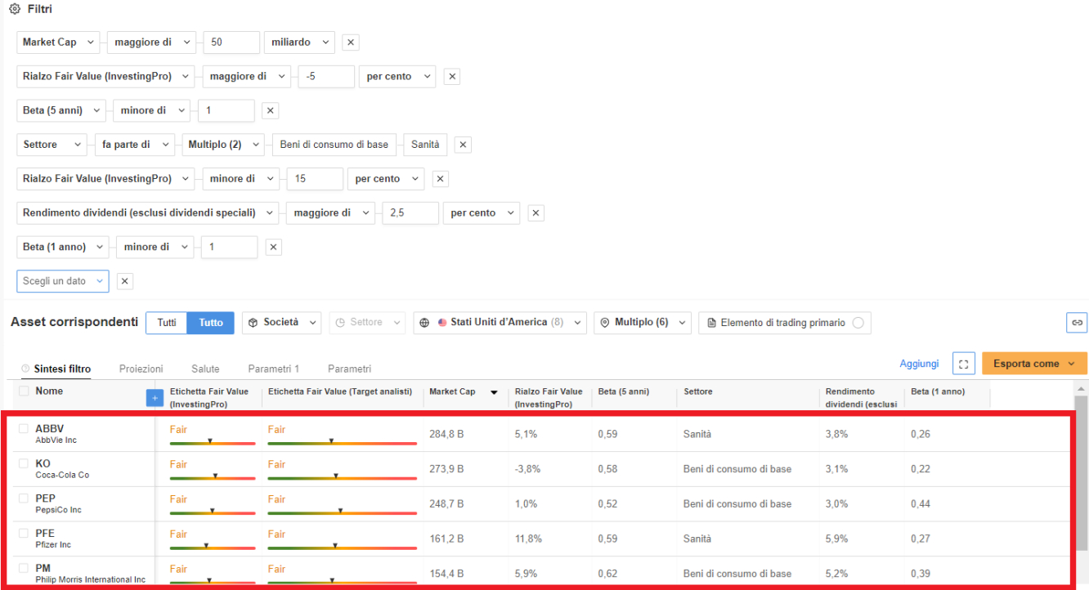Open the Multiplo (2) sector dropdown
The height and width of the screenshot is (590, 1089).
click(x=223, y=145)
